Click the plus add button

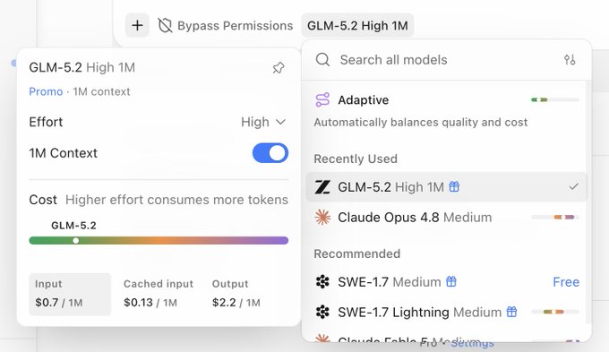(x=137, y=26)
